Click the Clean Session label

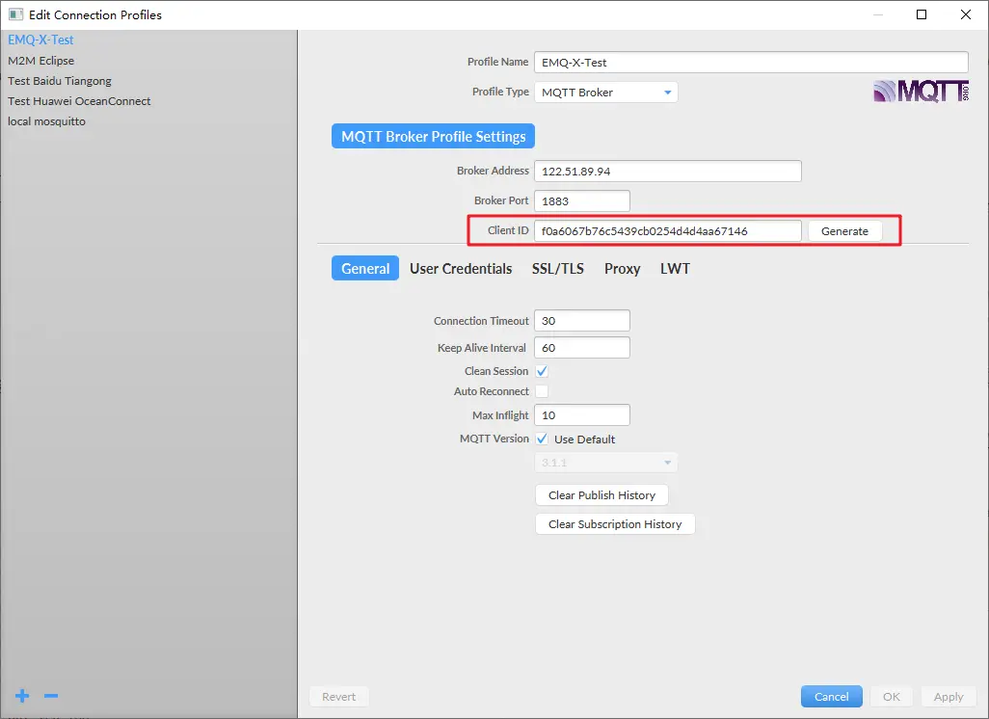tap(496, 371)
